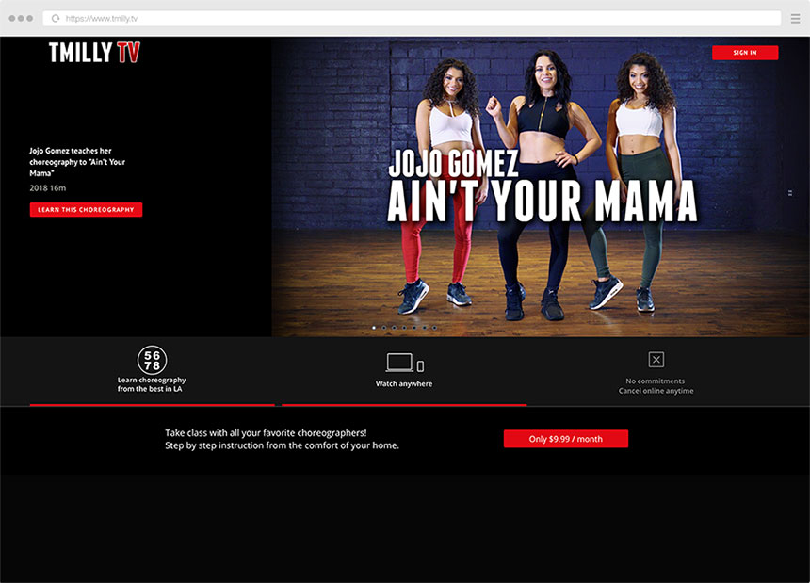Switch to the "Watch anywhere" tab
Image resolution: width=810 pixels, height=583 pixels.
(404, 384)
